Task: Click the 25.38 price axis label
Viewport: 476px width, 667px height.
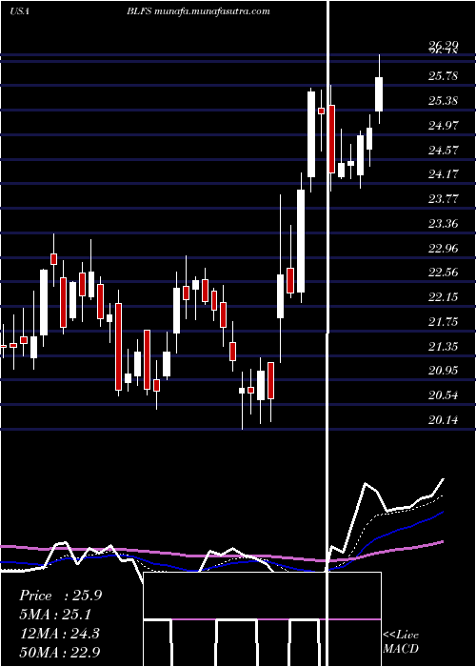Action: tap(444, 101)
